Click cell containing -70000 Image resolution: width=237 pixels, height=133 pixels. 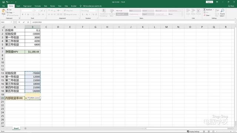33,73
